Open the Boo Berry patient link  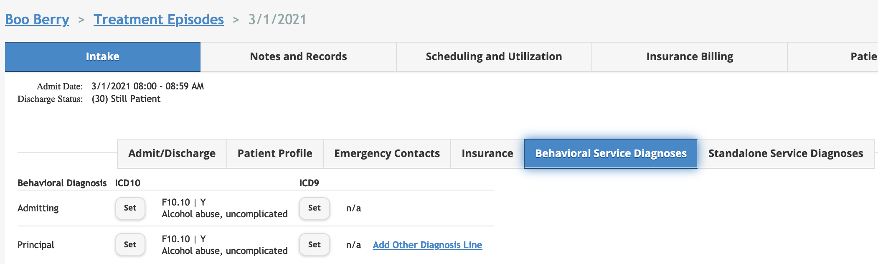pos(37,20)
